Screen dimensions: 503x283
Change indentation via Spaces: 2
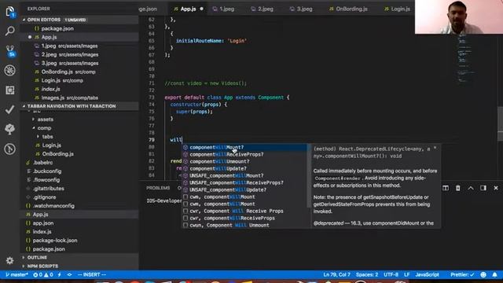pos(367,274)
